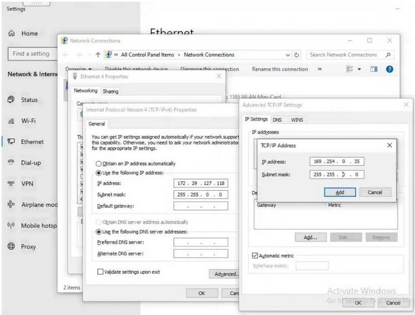This screenshot has width=415, height=315.
Task: Refresh the Network Connections address bar
Action: [297, 55]
